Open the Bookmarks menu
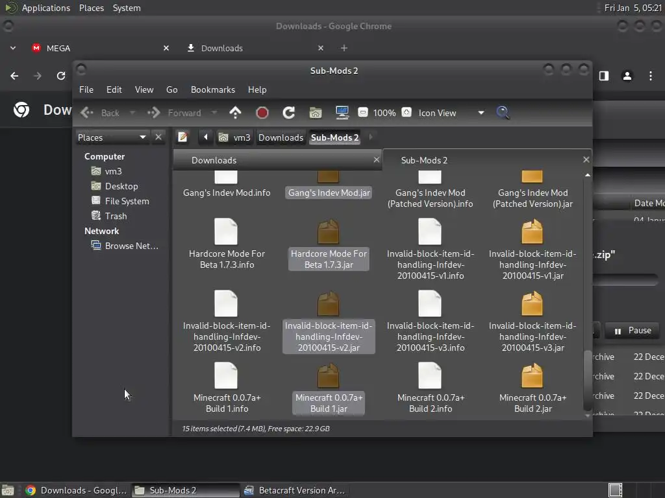The width and height of the screenshot is (665, 498). pyautogui.click(x=212, y=89)
